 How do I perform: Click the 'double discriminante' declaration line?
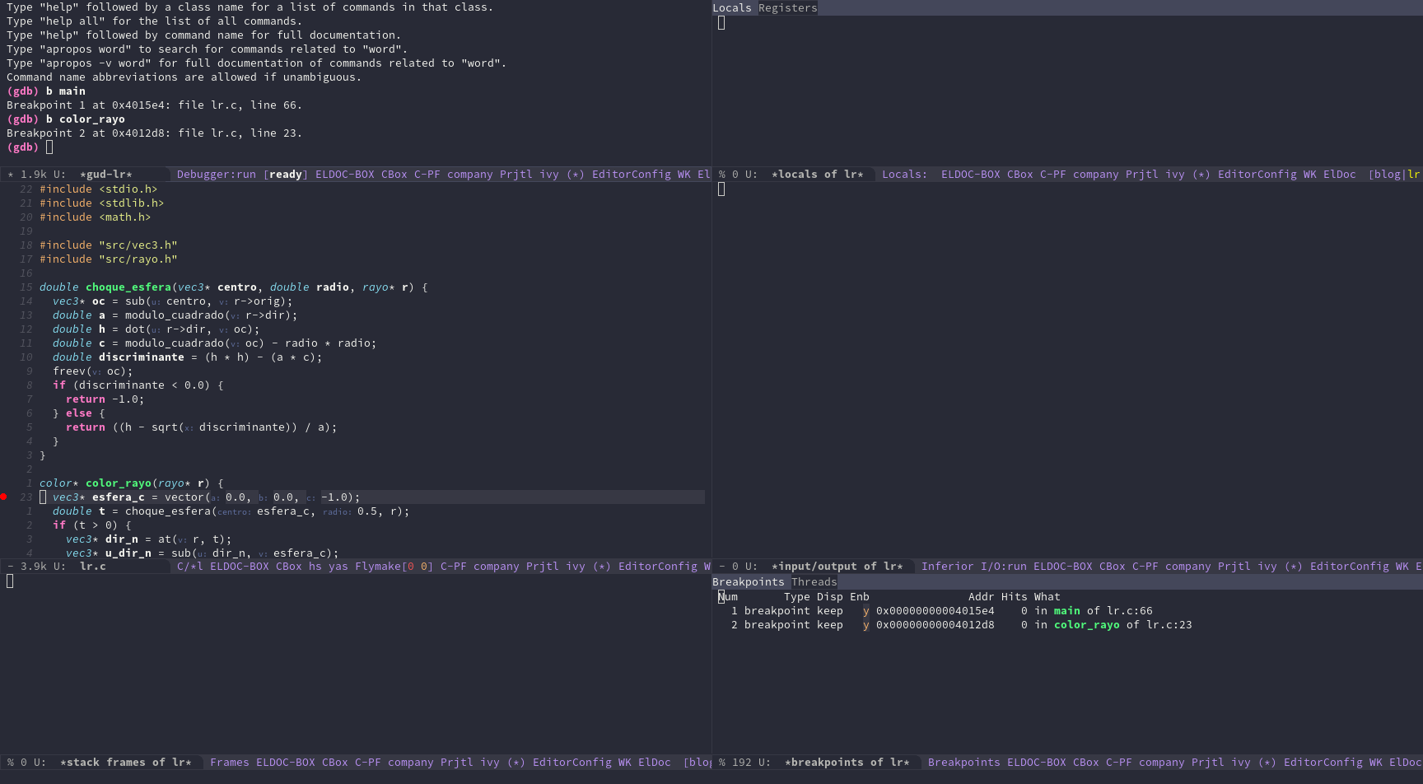pos(188,357)
